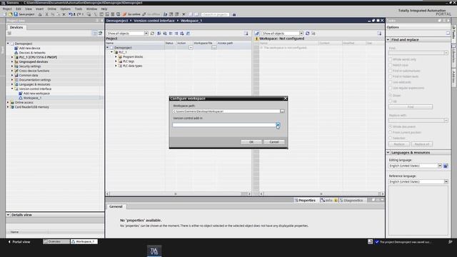457x257 pixels.
Task: Click Portal view arrow in bottom bar
Action: [9, 242]
